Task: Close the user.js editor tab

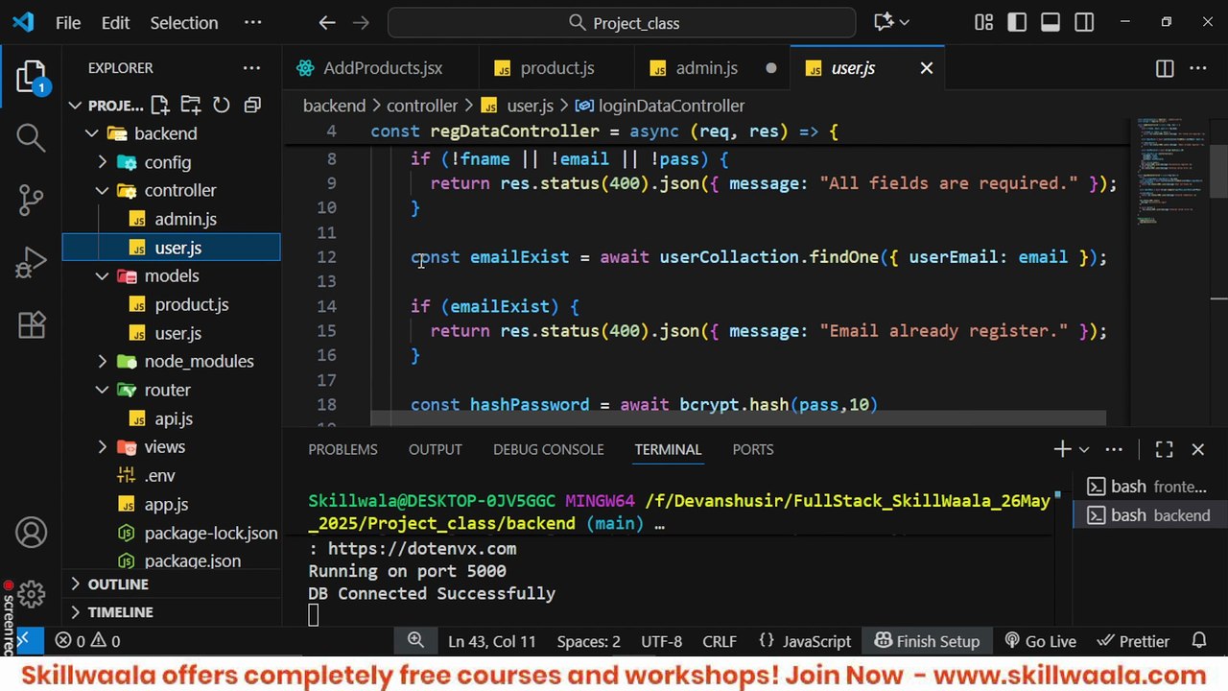Action: point(926,68)
